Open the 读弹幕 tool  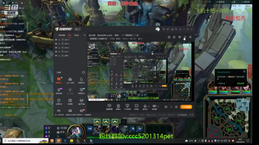pos(70,101)
